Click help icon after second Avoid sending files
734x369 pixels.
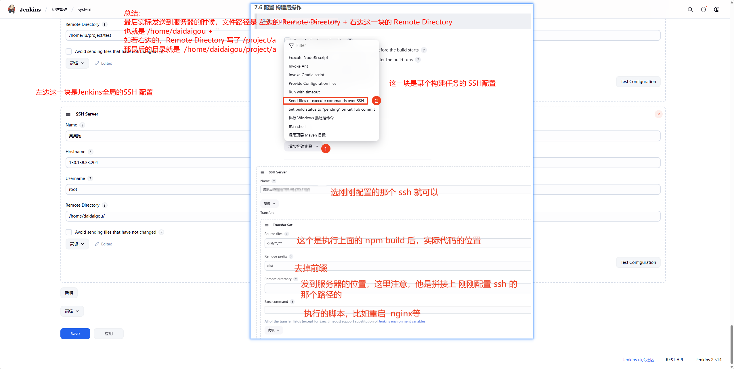pos(161,232)
